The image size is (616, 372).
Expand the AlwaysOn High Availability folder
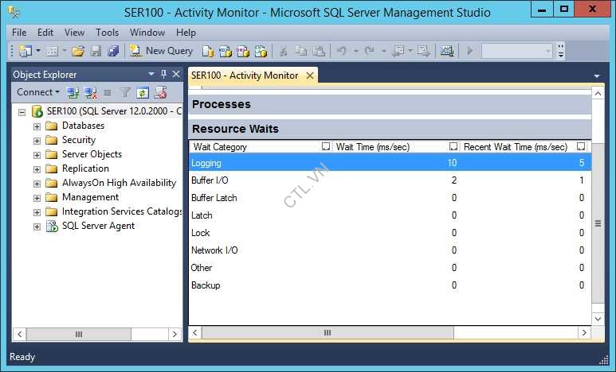pyautogui.click(x=37, y=184)
